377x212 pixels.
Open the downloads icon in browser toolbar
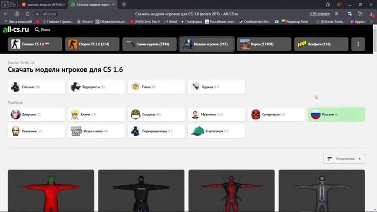click(372, 14)
